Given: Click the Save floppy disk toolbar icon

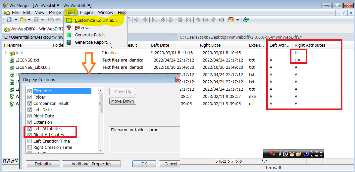Looking at the screenshot, I should tap(36, 20).
